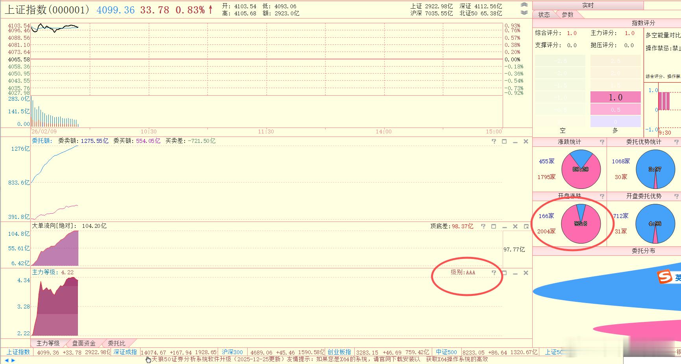This screenshot has width=681, height=364.
Task: Click the double up-arrow collapse icon at top
Action: click(x=524, y=5)
